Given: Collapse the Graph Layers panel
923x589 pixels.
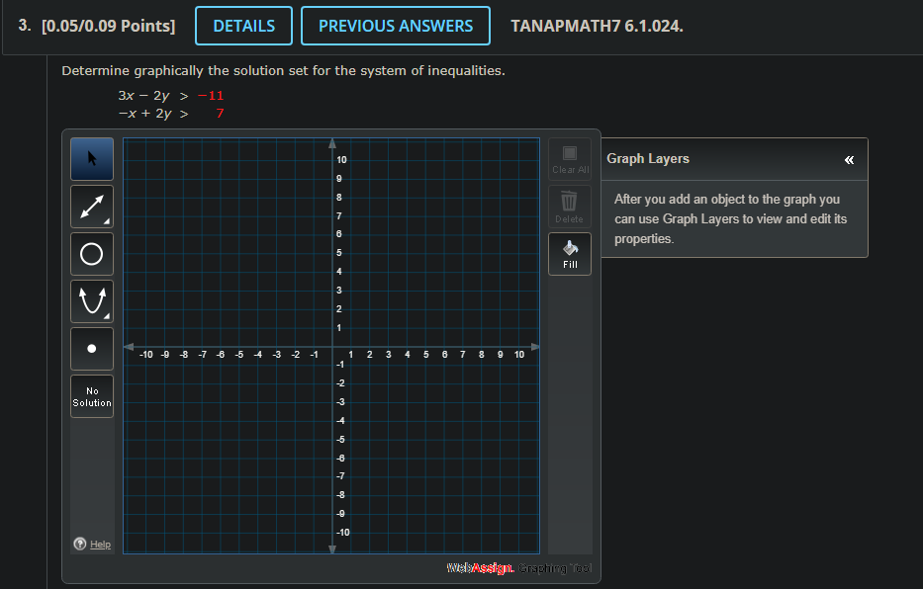Looking at the screenshot, I should point(849,160).
